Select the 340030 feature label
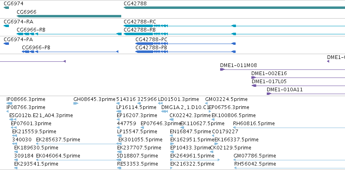The width and height of the screenshot is (345, 170). [22, 140]
